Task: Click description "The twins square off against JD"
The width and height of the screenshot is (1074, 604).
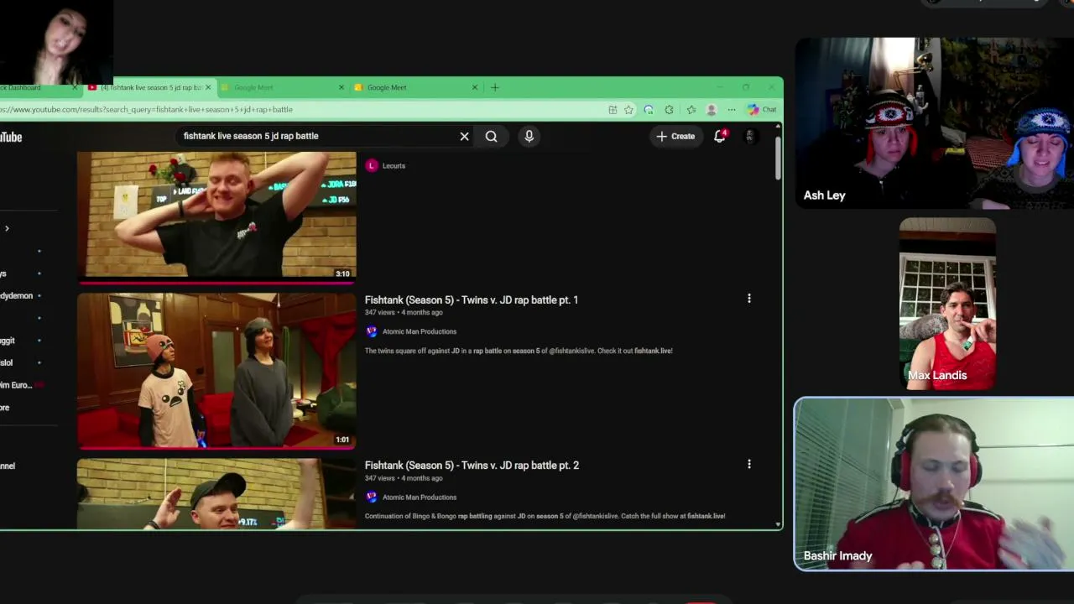Action: 519,351
